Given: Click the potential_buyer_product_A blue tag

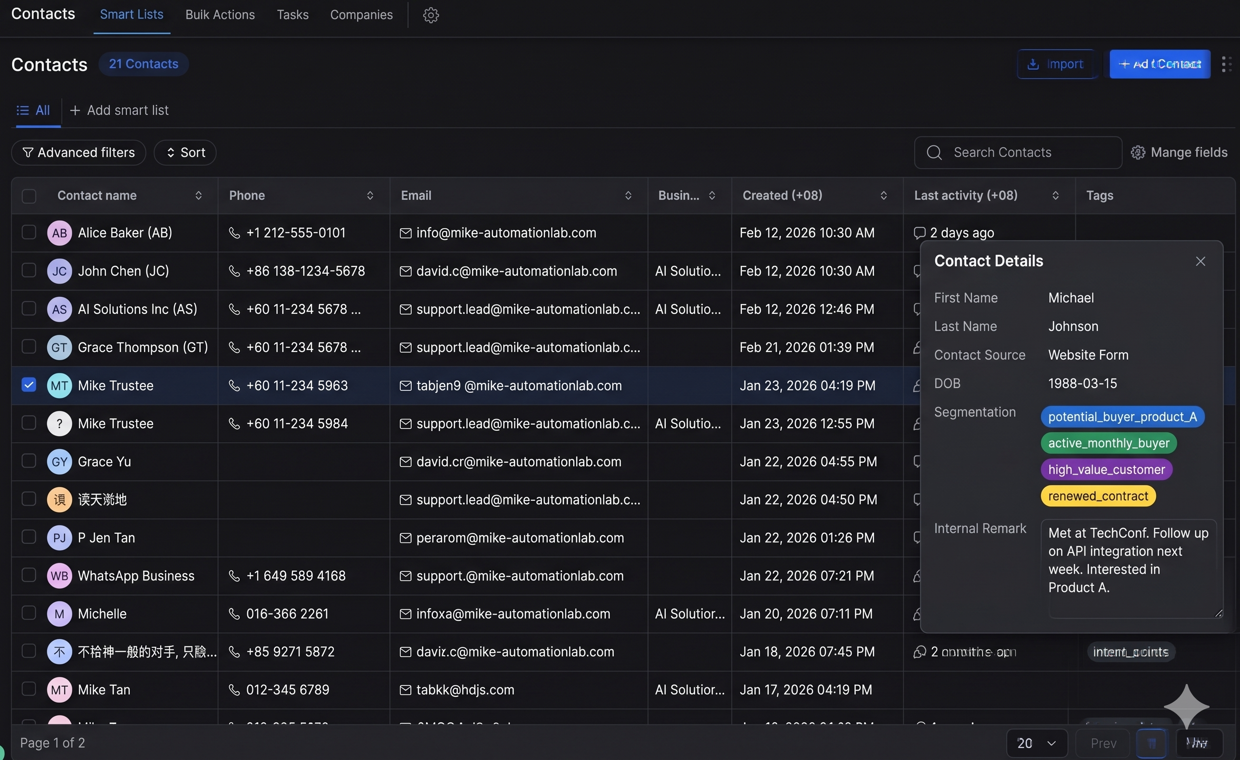Looking at the screenshot, I should (1122, 417).
